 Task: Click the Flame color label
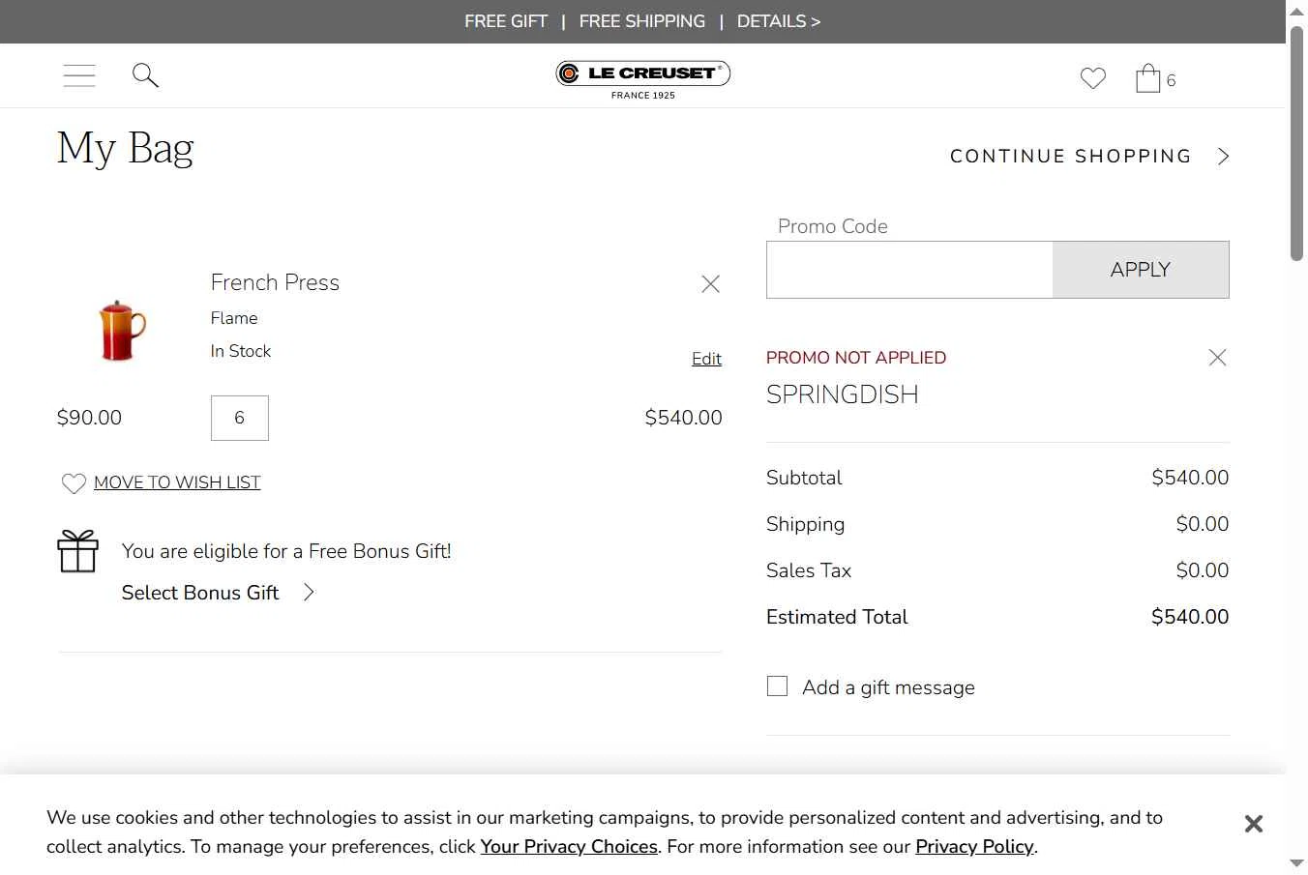[x=234, y=318]
